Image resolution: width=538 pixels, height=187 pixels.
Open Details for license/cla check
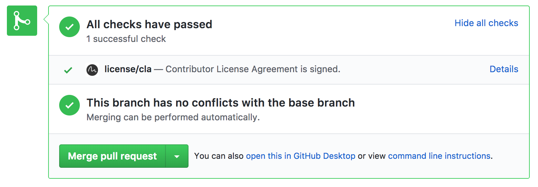click(504, 69)
